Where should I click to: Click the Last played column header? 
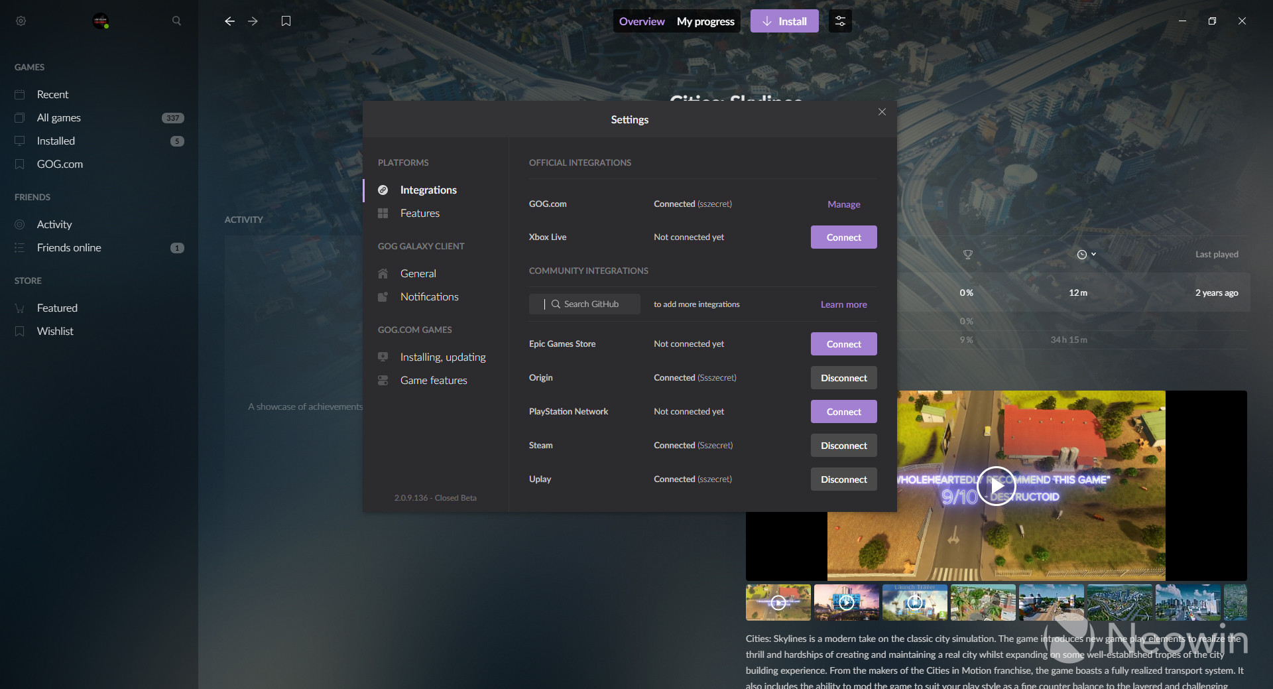1217,255
